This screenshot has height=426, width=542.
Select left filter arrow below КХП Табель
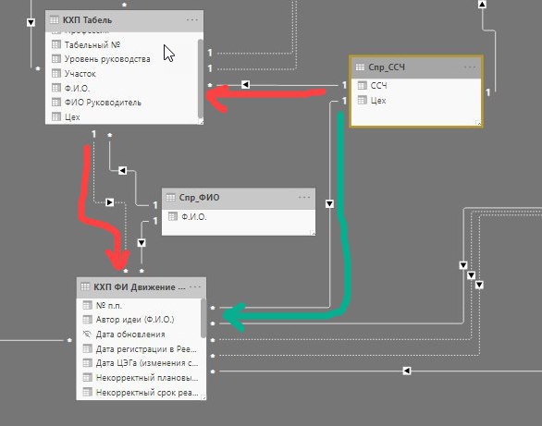122,170
